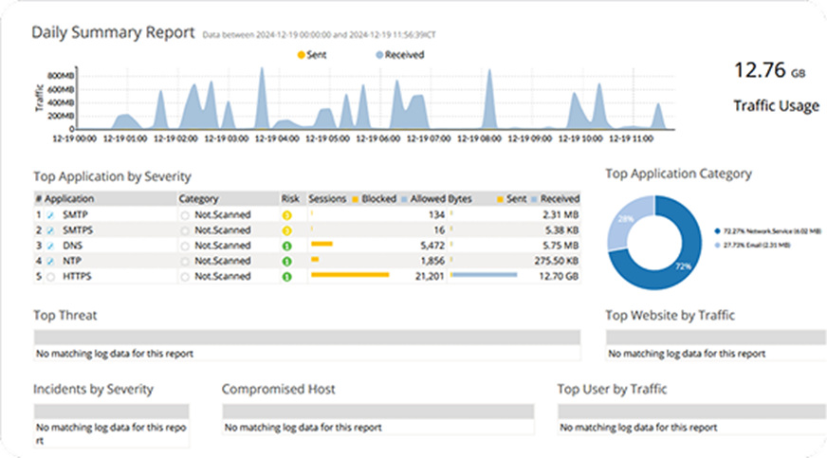Click the yellow risk badge for SMTPS

click(x=286, y=230)
